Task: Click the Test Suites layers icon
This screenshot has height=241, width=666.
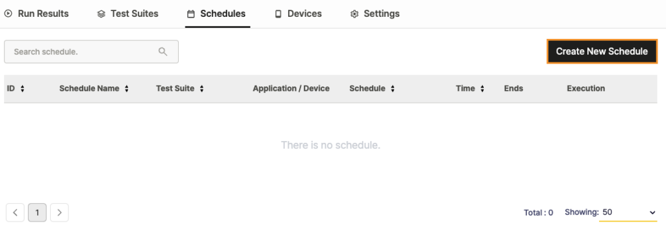Action: coord(101,14)
